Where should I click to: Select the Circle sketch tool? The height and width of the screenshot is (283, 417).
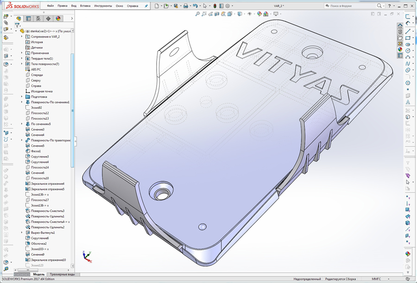coord(408,50)
